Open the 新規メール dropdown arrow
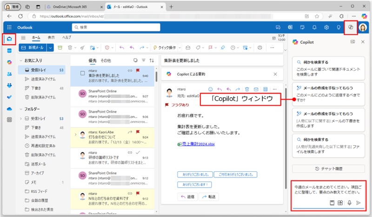Screen dimensions: 372x217 coord(50,48)
